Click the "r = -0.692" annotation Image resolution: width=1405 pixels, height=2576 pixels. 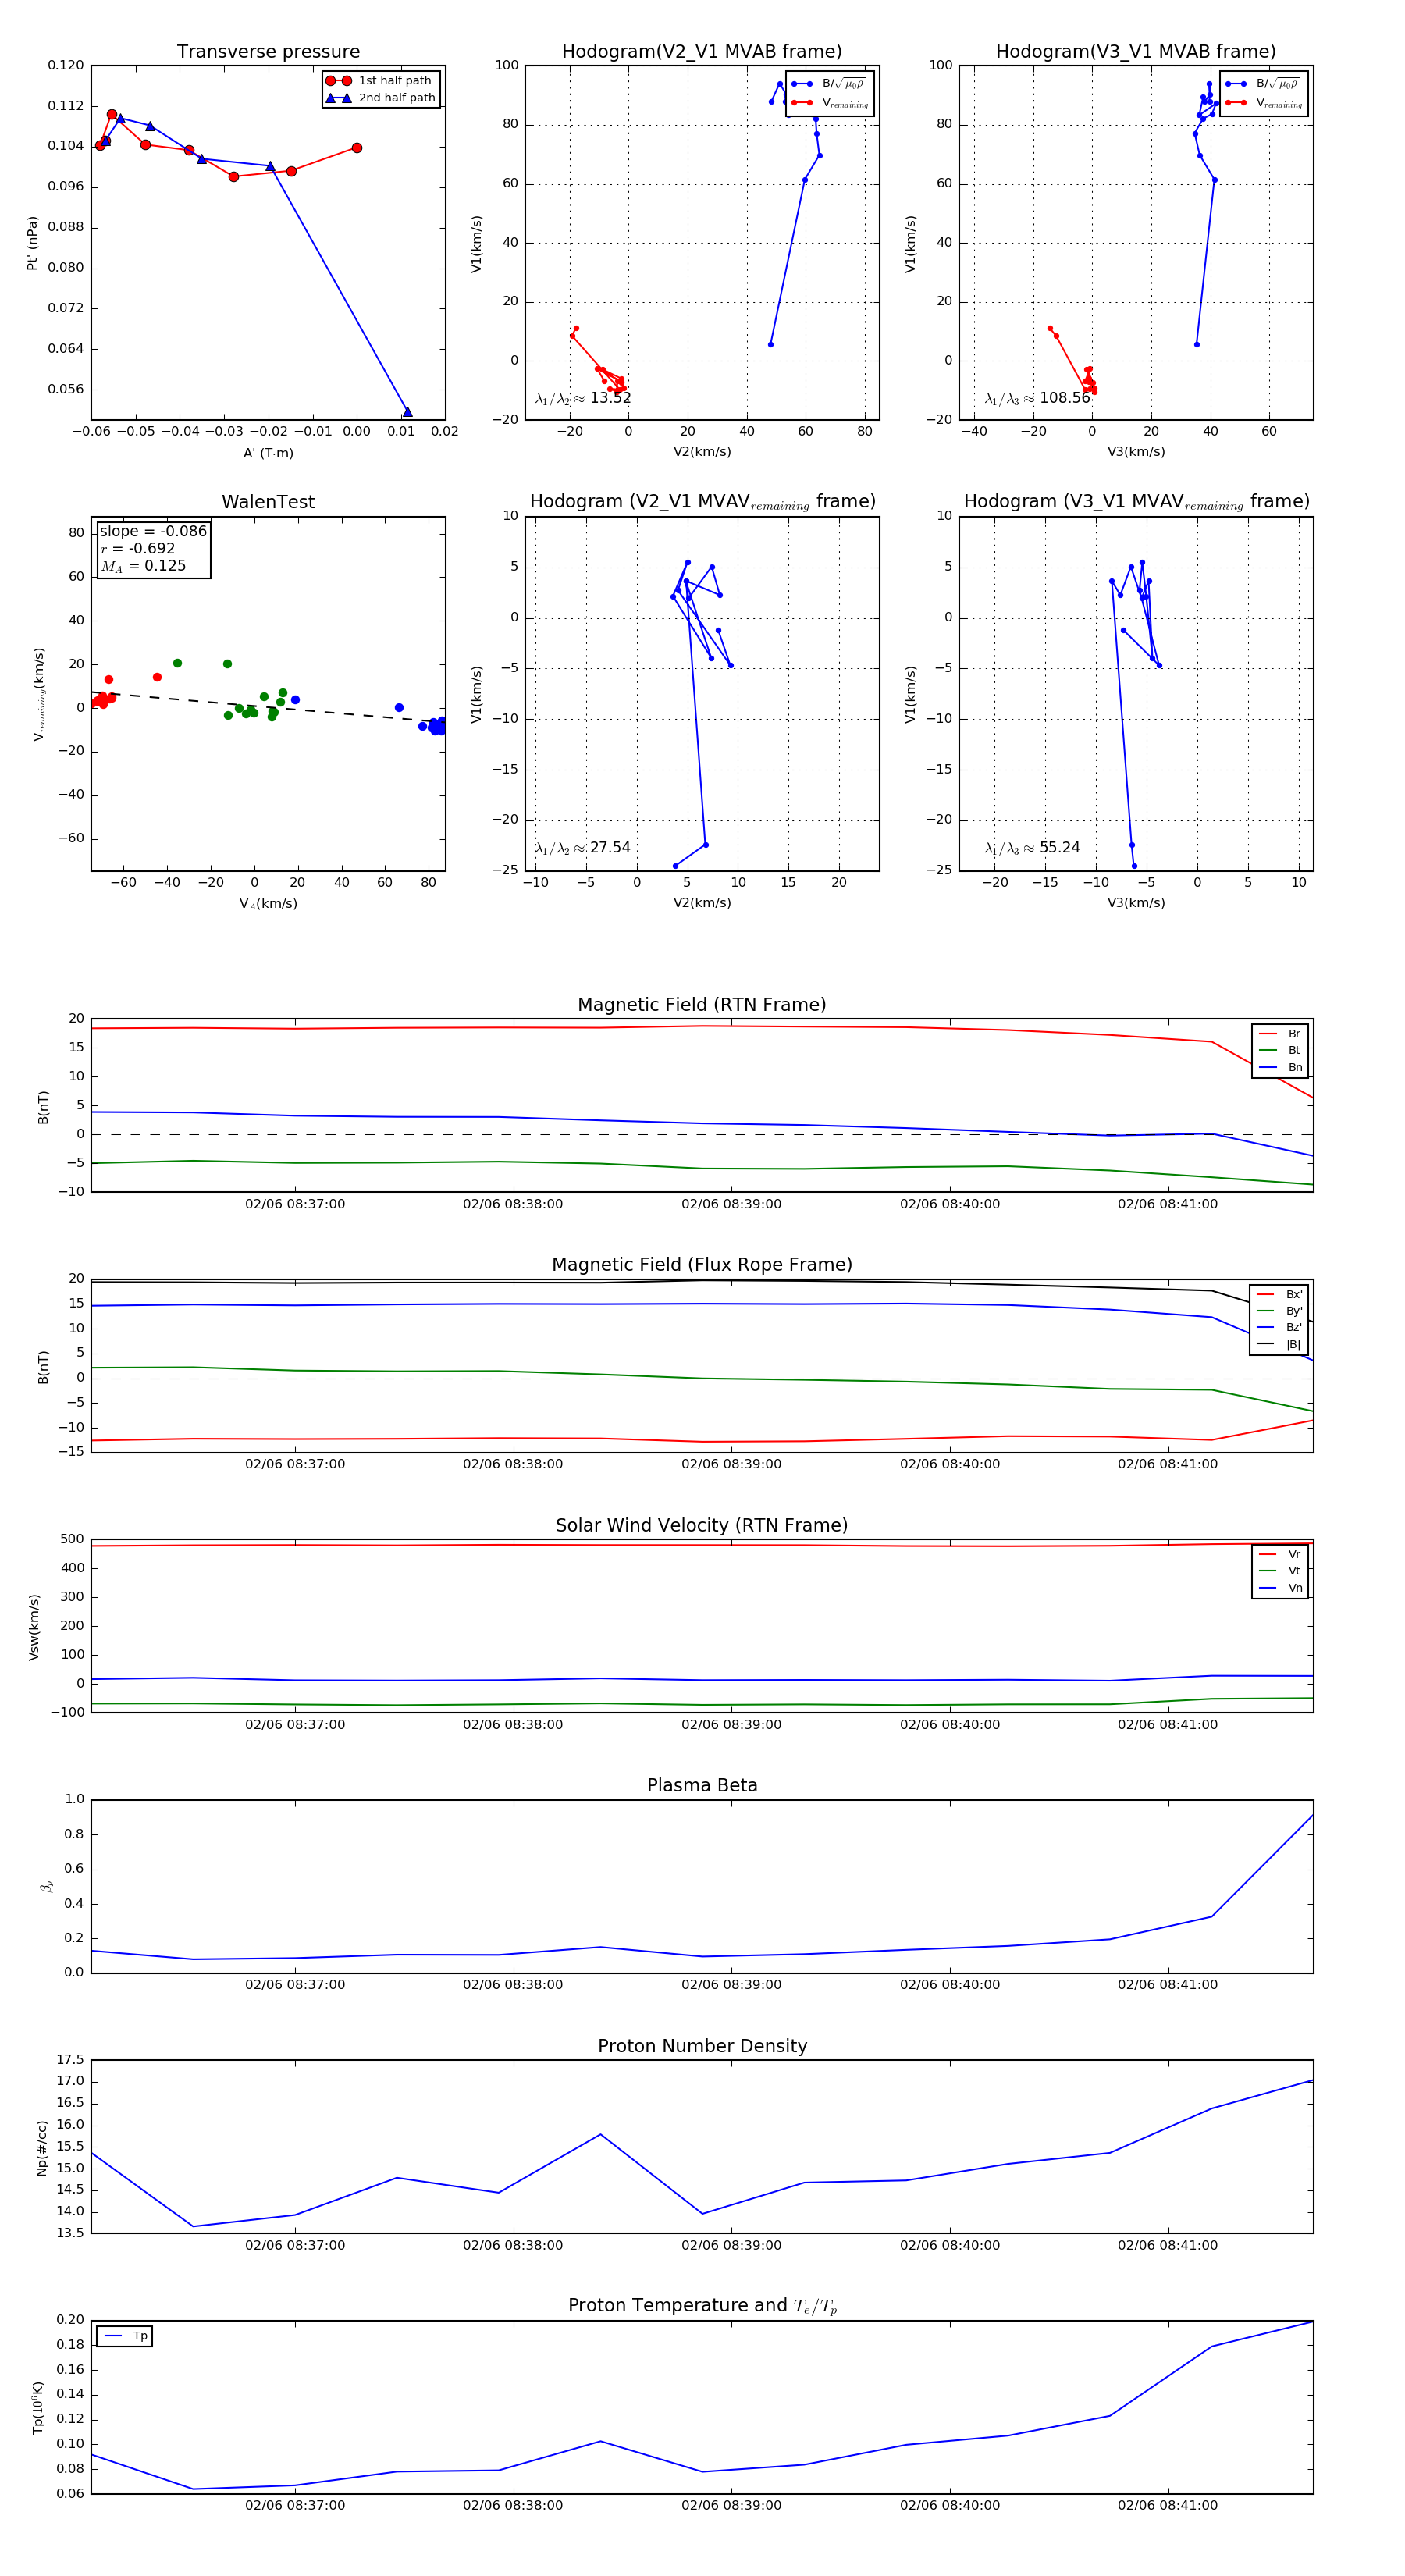(x=138, y=548)
